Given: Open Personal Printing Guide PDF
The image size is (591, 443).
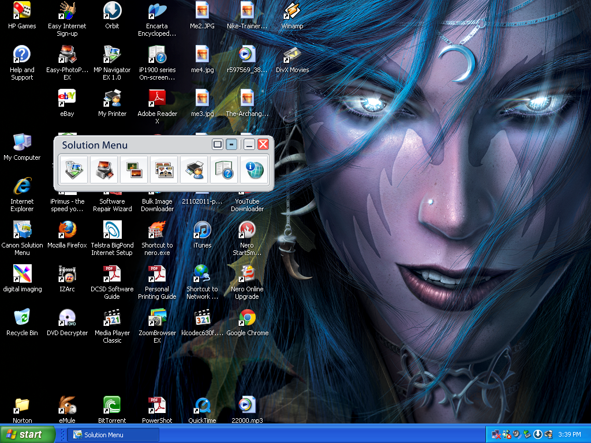Looking at the screenshot, I should tap(157, 282).
